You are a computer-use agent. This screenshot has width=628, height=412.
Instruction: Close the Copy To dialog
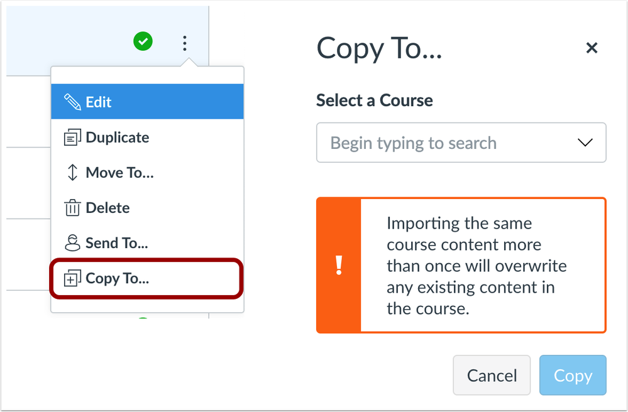[x=592, y=48]
